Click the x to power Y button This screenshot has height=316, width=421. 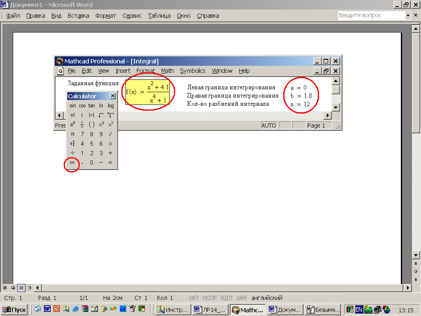click(111, 124)
